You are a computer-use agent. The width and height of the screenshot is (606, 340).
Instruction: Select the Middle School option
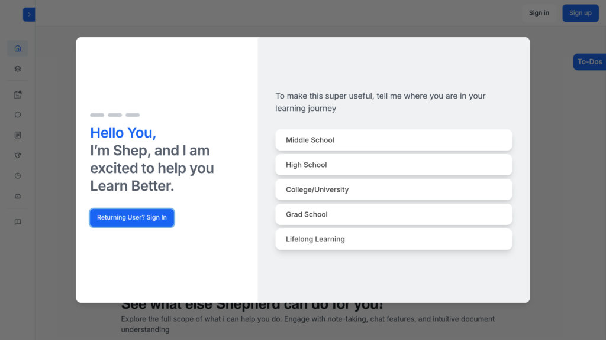point(394,140)
